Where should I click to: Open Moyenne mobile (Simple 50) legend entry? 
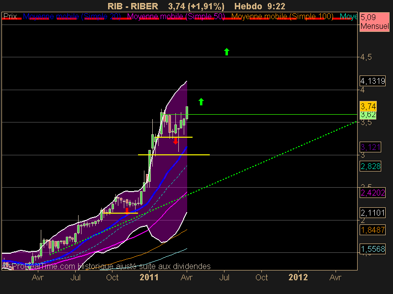(176, 17)
